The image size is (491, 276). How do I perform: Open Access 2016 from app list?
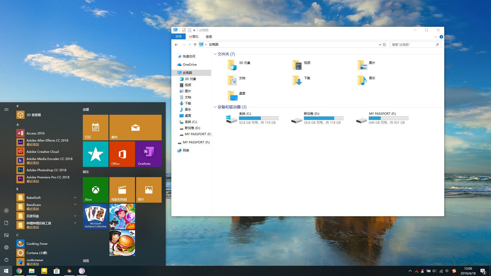point(47,133)
